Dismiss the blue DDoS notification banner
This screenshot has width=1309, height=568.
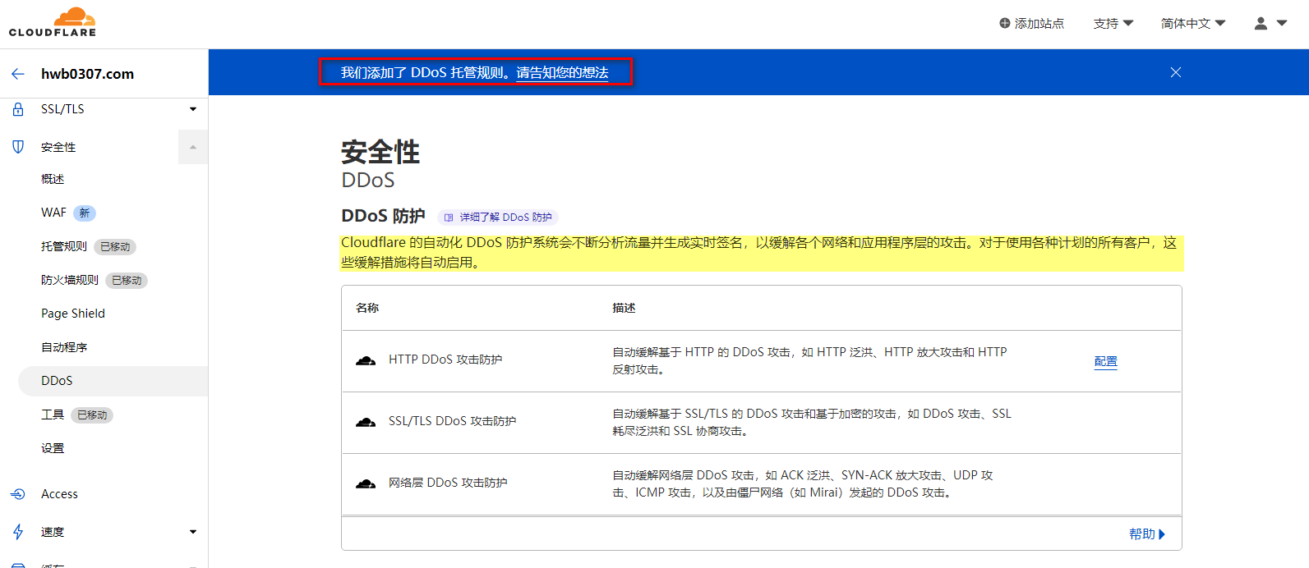(x=1176, y=72)
